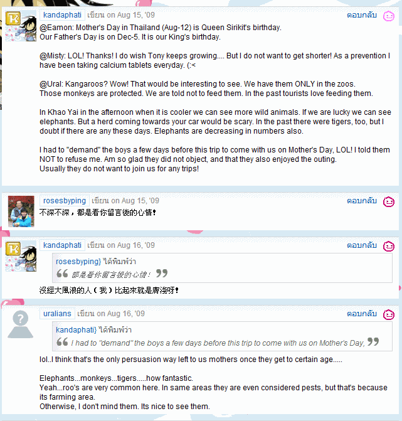This screenshot has width=402, height=421.
Task: Click kandaphati link inside uralians' quote block
Action: 77,330
